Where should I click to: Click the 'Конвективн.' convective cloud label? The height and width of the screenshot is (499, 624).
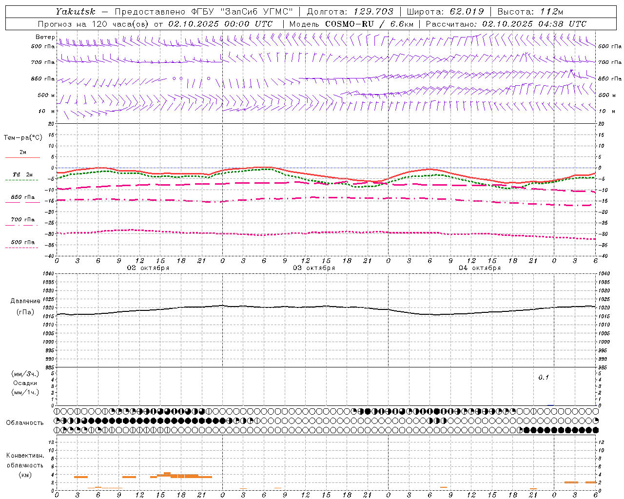coord(25,456)
